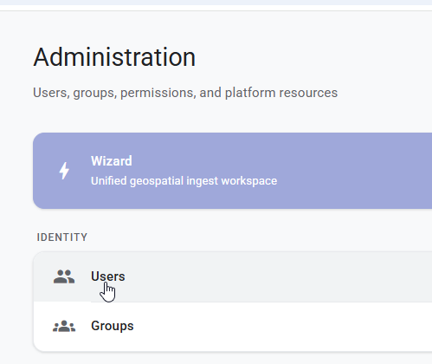Viewport: 432px width, 364px height.
Task: Click the Groups people icon
Action: (x=64, y=326)
